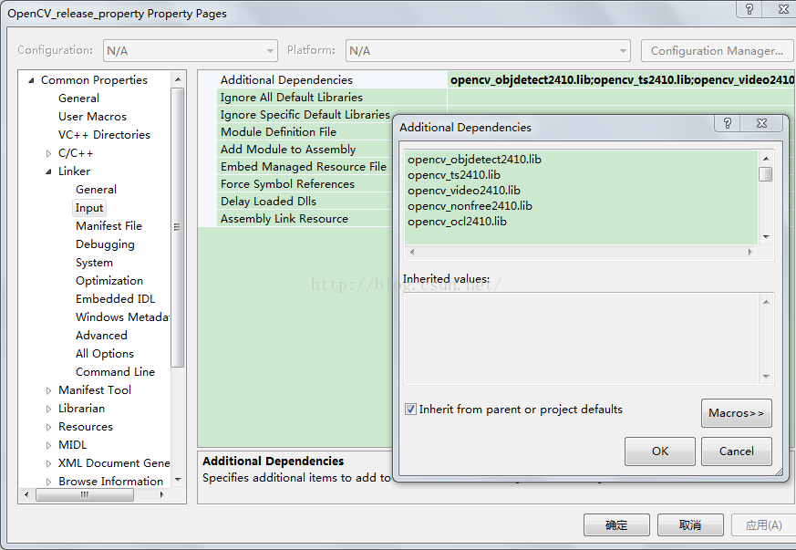Click the dependencies list scroll-down arrow
The width and height of the screenshot is (796, 550).
[766, 237]
